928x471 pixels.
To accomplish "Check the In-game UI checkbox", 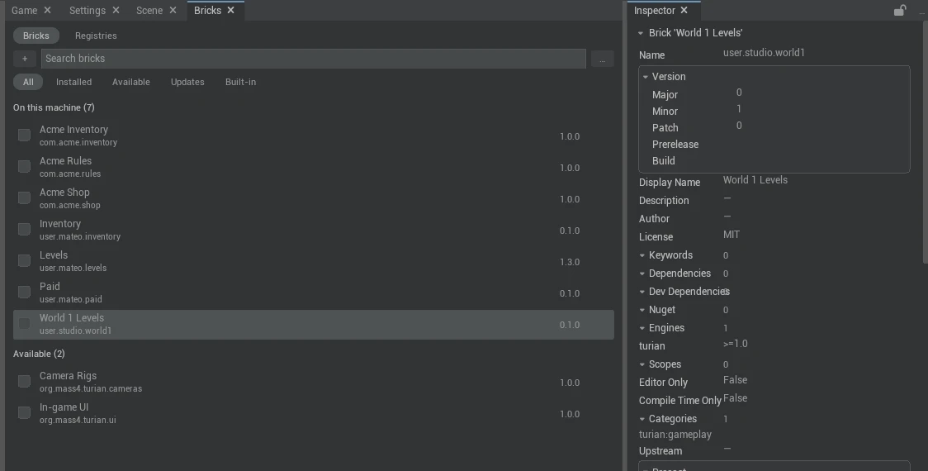I will point(24,413).
